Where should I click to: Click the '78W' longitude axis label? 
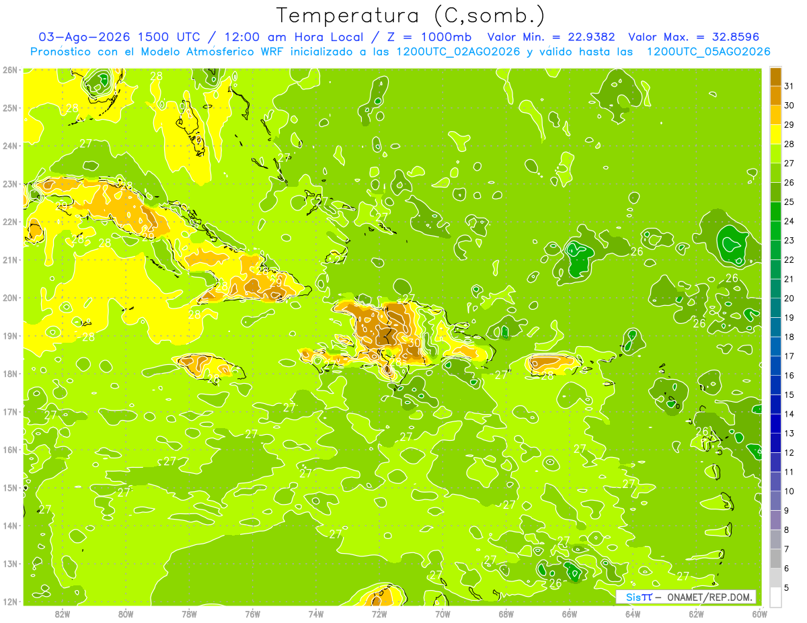click(189, 614)
